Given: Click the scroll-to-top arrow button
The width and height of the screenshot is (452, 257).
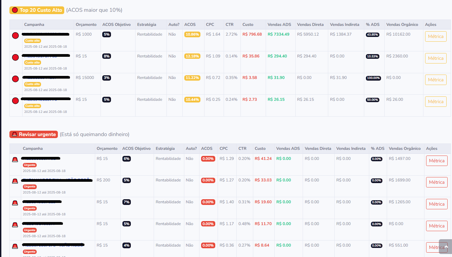Looking at the screenshot, I should [446, 247].
